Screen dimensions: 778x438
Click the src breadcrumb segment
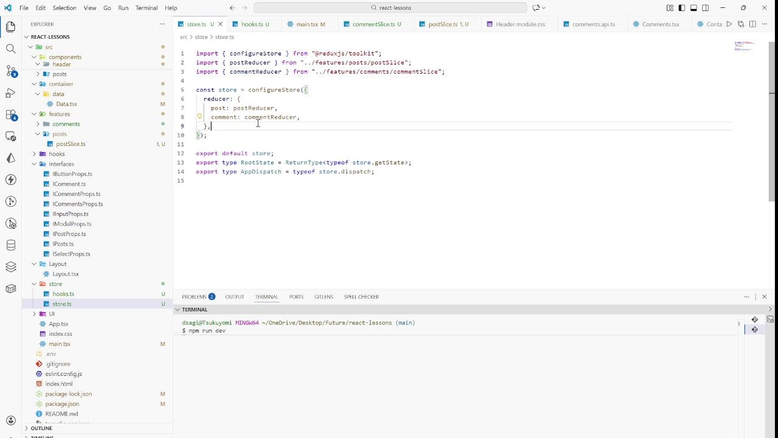pos(184,37)
